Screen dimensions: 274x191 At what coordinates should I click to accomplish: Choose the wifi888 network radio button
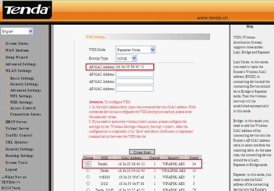[x=88, y=177]
